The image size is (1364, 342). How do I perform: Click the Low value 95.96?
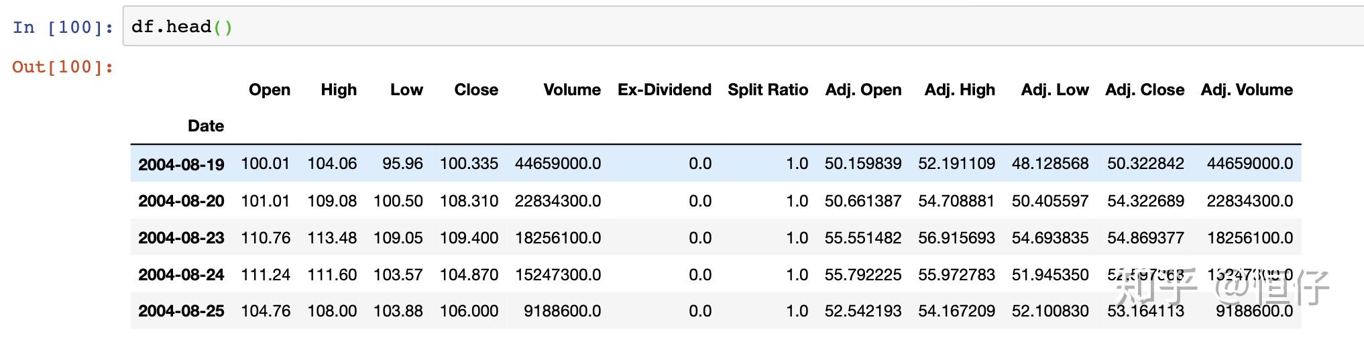pyautogui.click(x=402, y=164)
